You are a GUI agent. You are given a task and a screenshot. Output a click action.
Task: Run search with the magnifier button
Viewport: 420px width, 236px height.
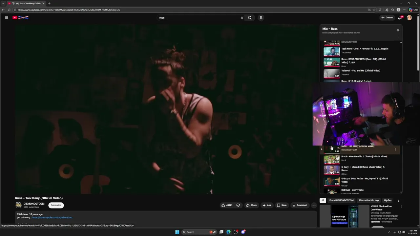pyautogui.click(x=250, y=18)
